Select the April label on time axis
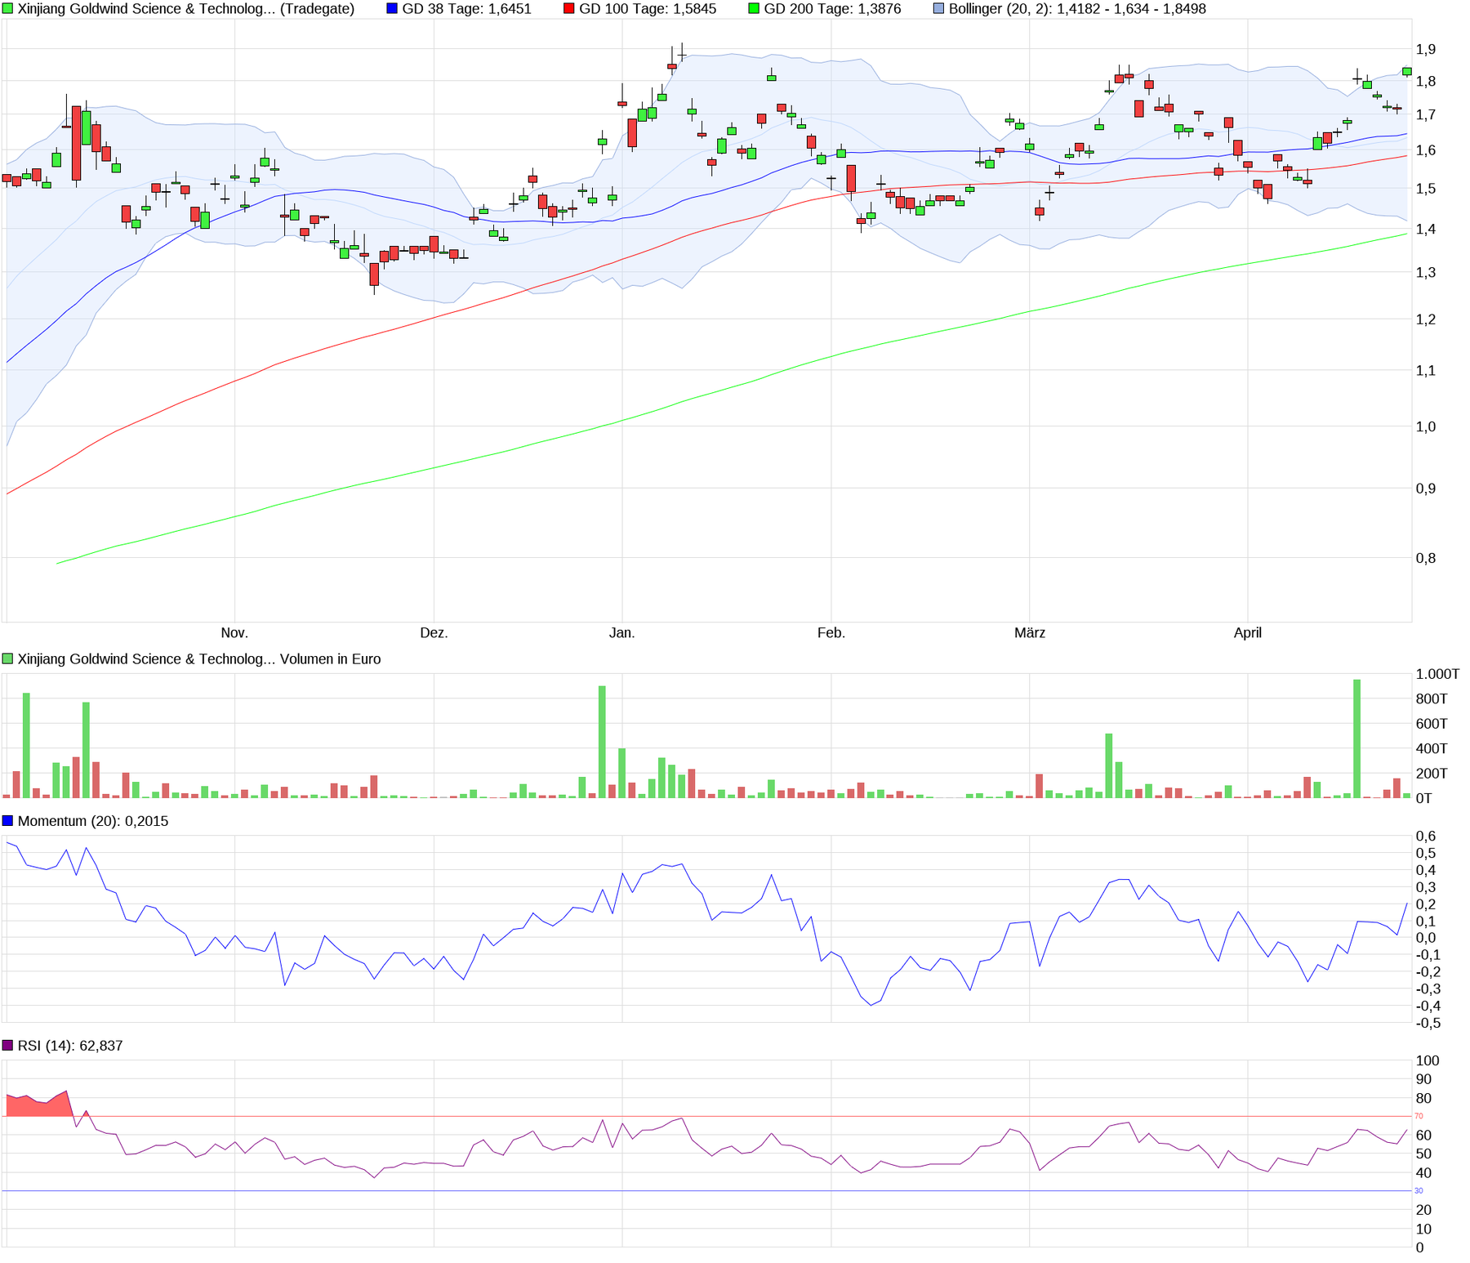Screen dimensions: 1470x1263 (x=1247, y=633)
